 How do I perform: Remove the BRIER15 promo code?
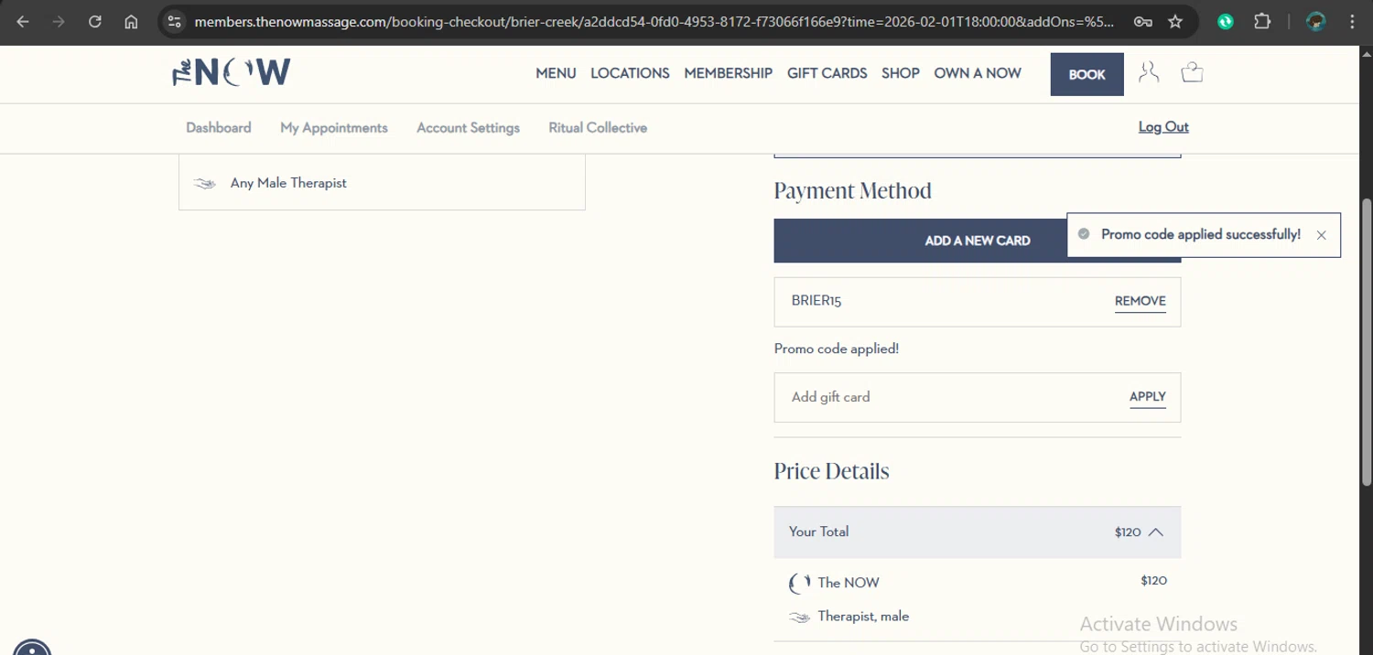pyautogui.click(x=1141, y=301)
